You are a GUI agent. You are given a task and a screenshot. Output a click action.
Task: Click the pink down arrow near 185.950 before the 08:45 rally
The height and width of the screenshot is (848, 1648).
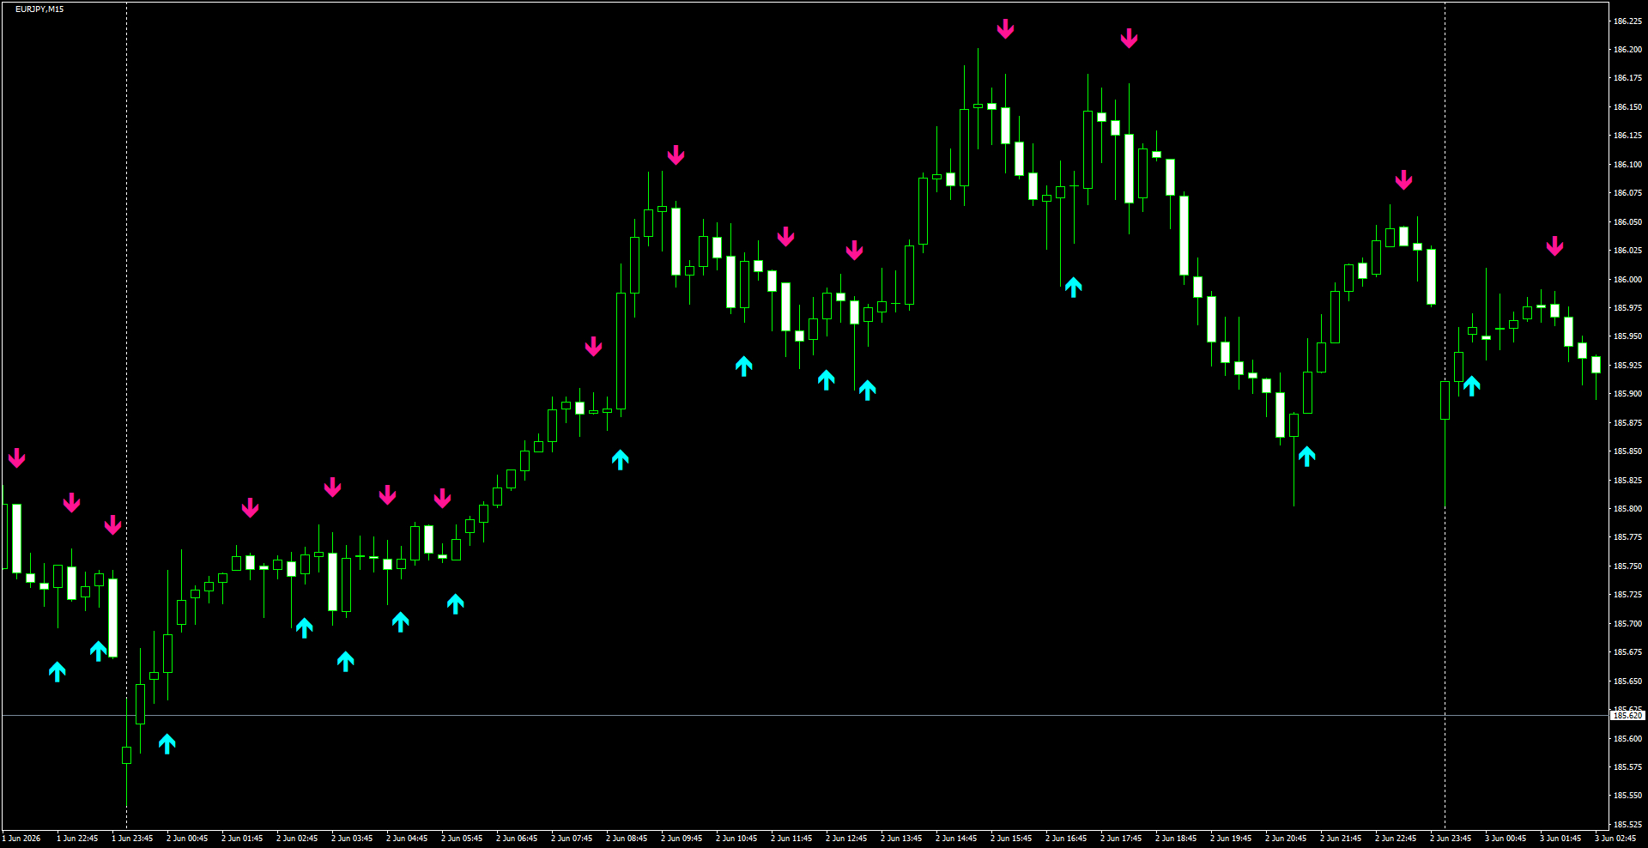point(593,347)
